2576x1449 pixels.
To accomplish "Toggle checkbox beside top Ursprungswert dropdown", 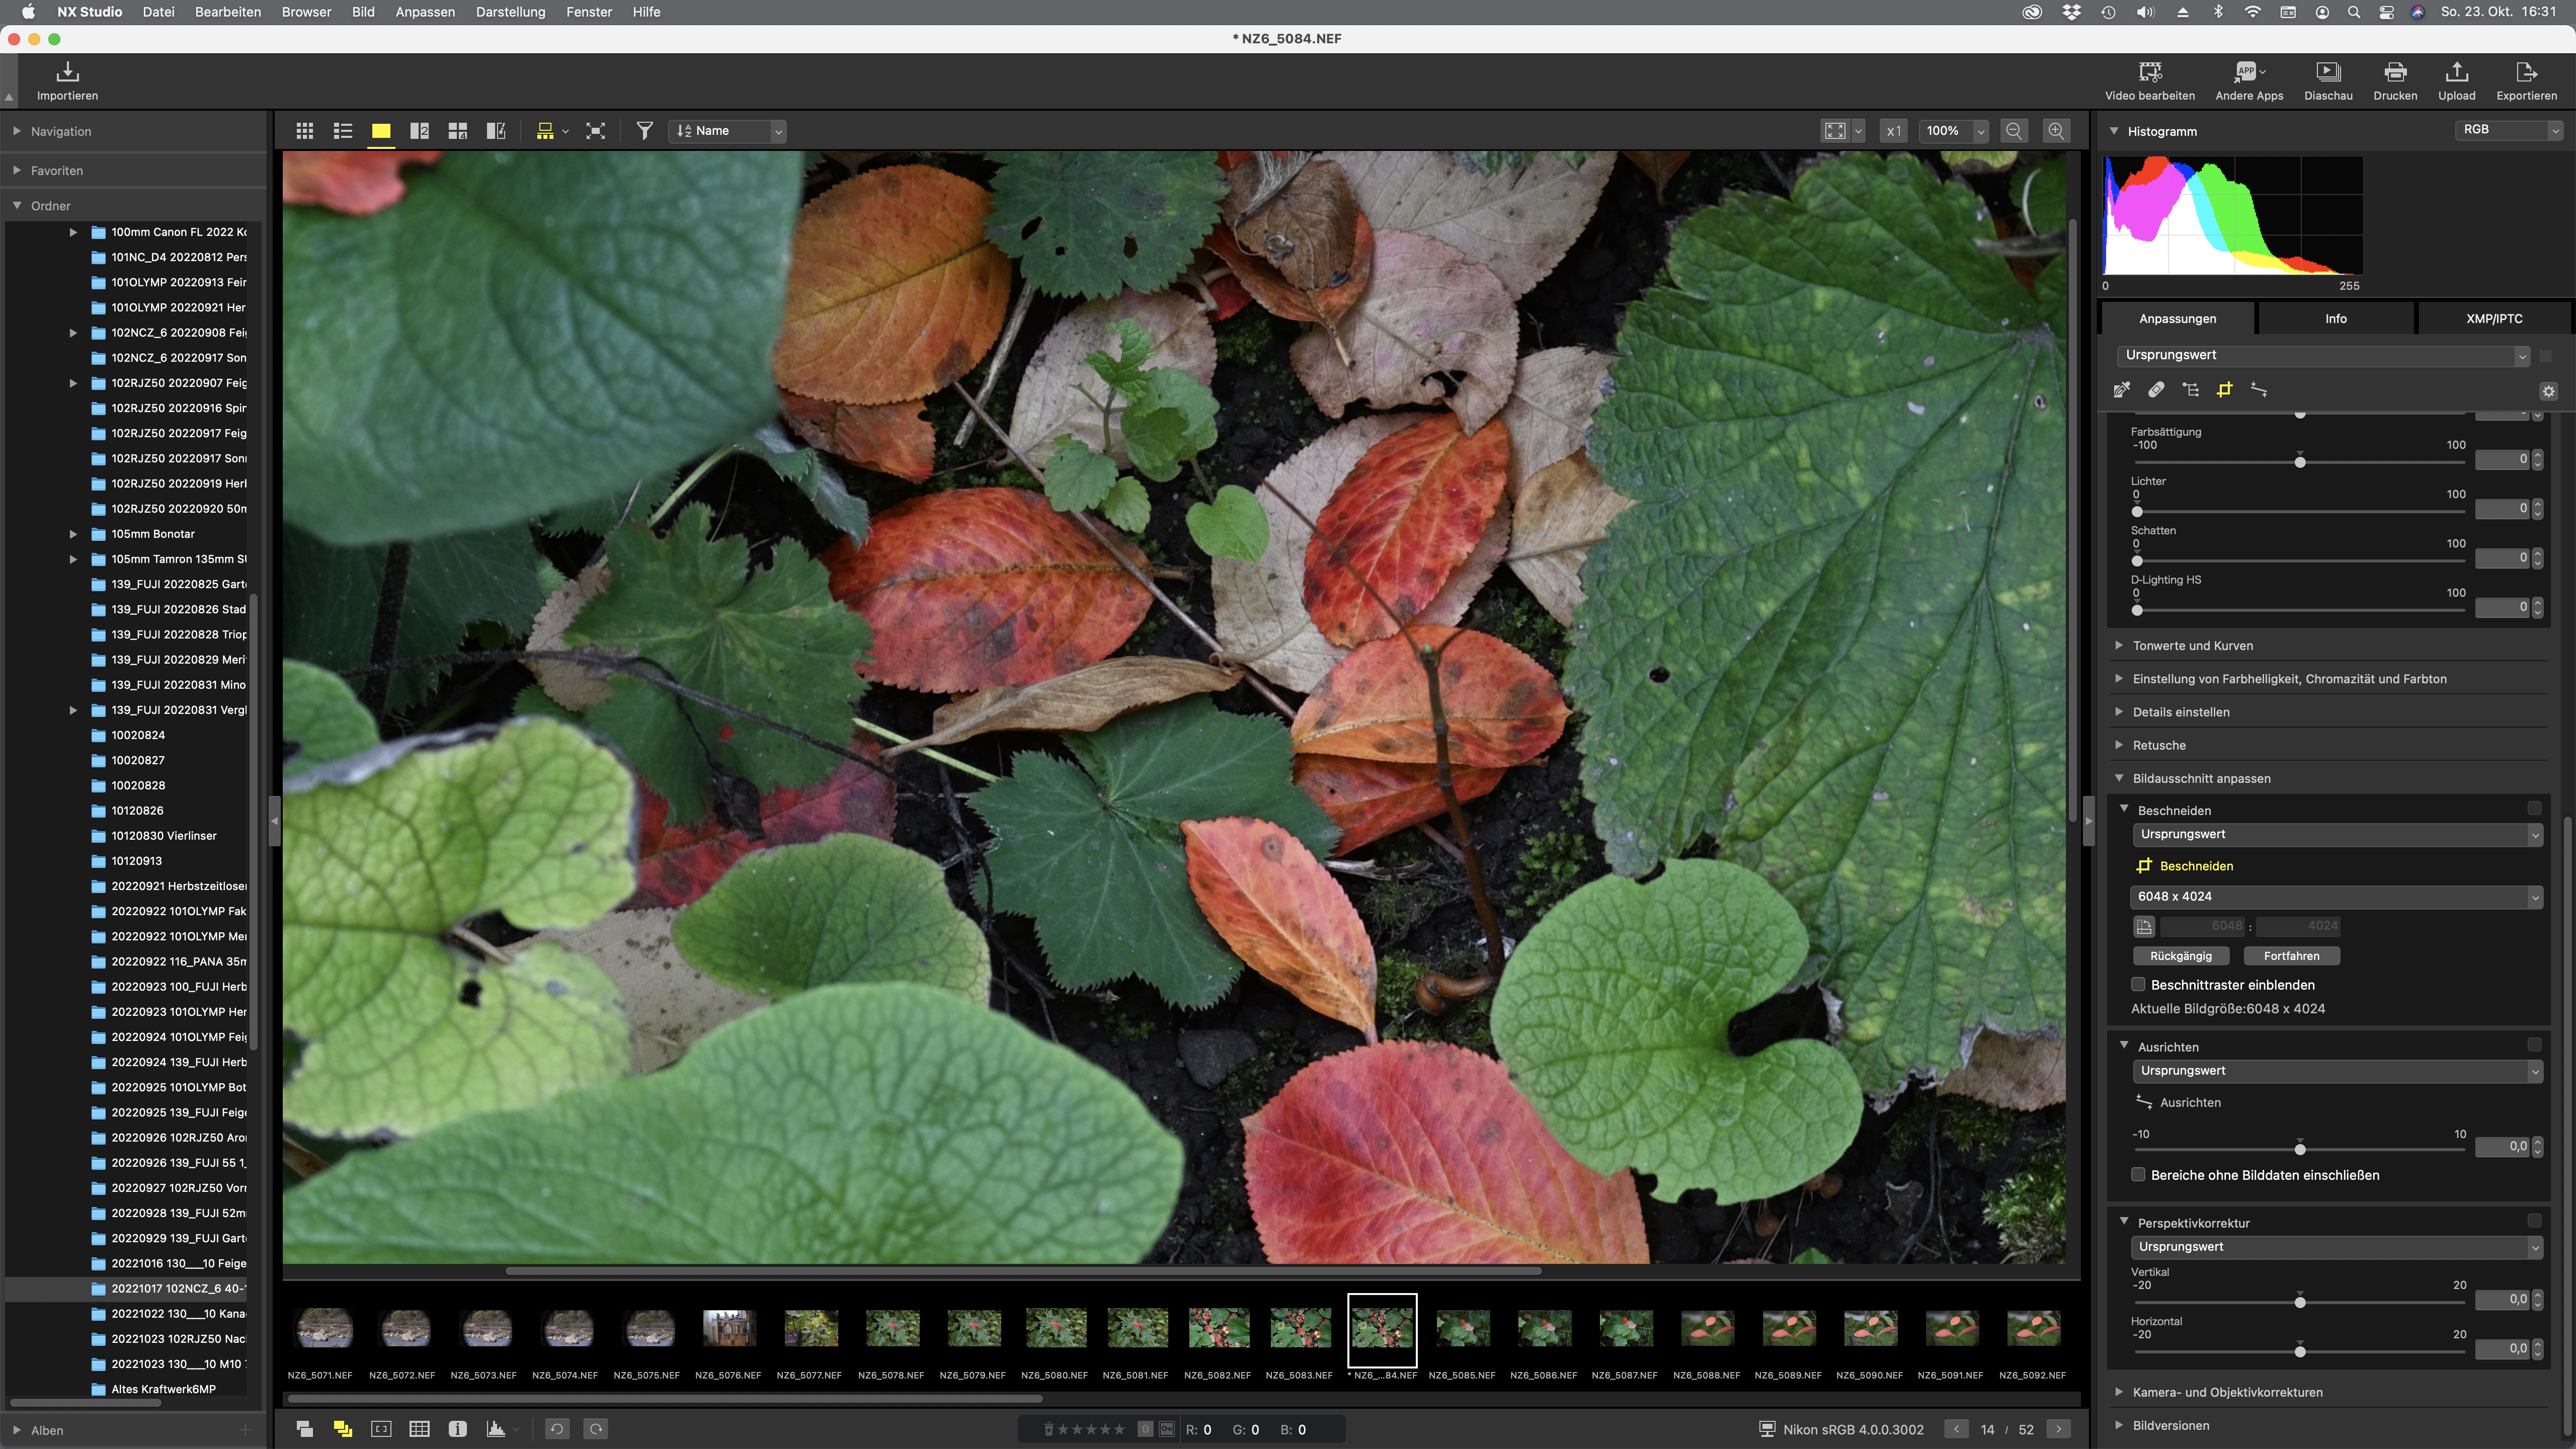I will pyautogui.click(x=2546, y=356).
